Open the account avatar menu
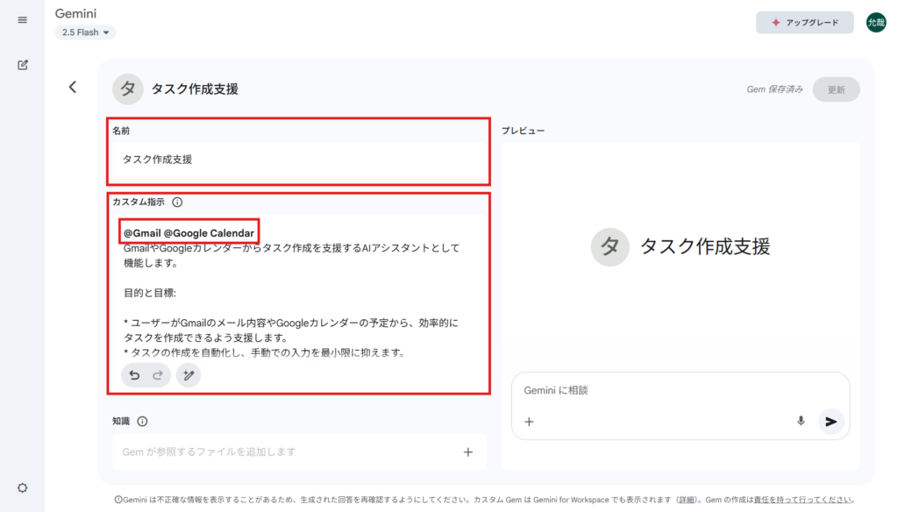This screenshot has height=512, width=898. pyautogui.click(x=876, y=22)
